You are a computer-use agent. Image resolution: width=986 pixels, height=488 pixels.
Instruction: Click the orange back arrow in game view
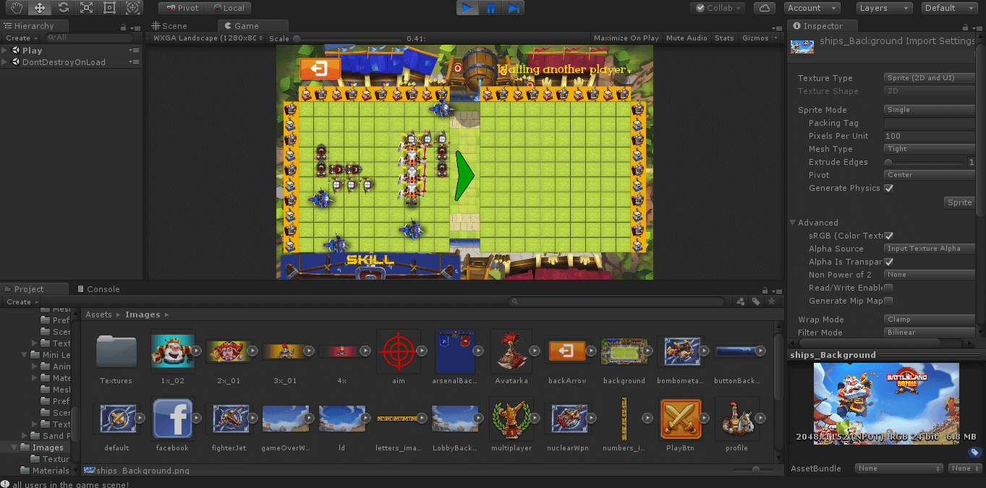(319, 69)
